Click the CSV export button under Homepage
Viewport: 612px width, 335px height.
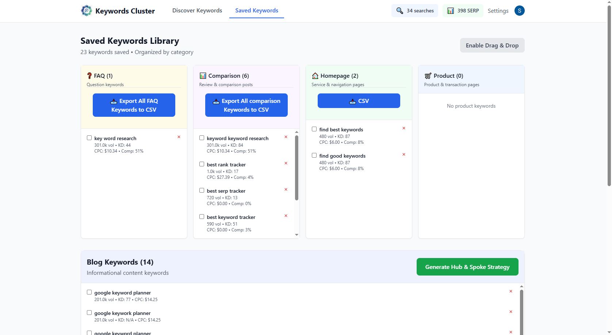[x=359, y=101]
